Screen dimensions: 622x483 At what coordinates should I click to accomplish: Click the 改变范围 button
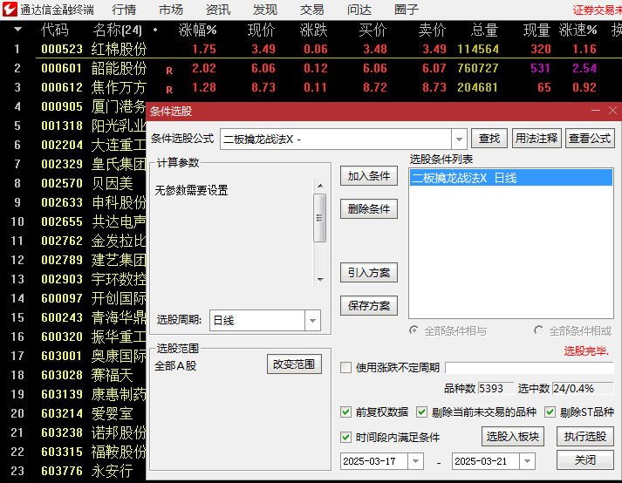tap(294, 364)
